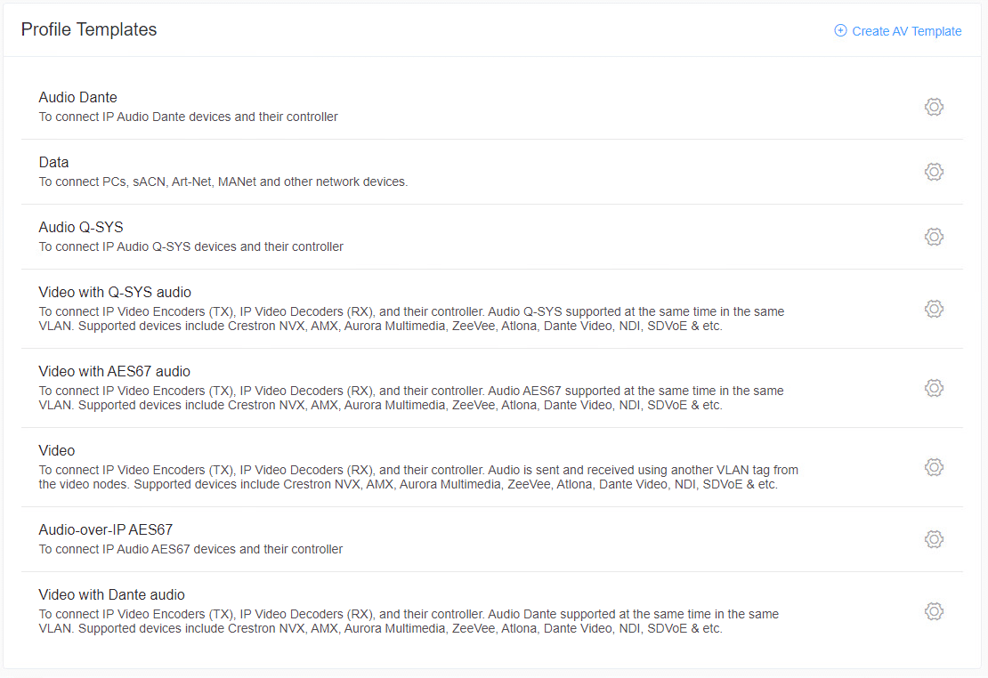Select the Video with Q-SYS audio title

pos(115,292)
